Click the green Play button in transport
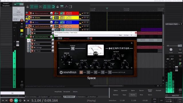Image resolution: width=183 pixels, height=103 pixels. [x=16, y=100]
